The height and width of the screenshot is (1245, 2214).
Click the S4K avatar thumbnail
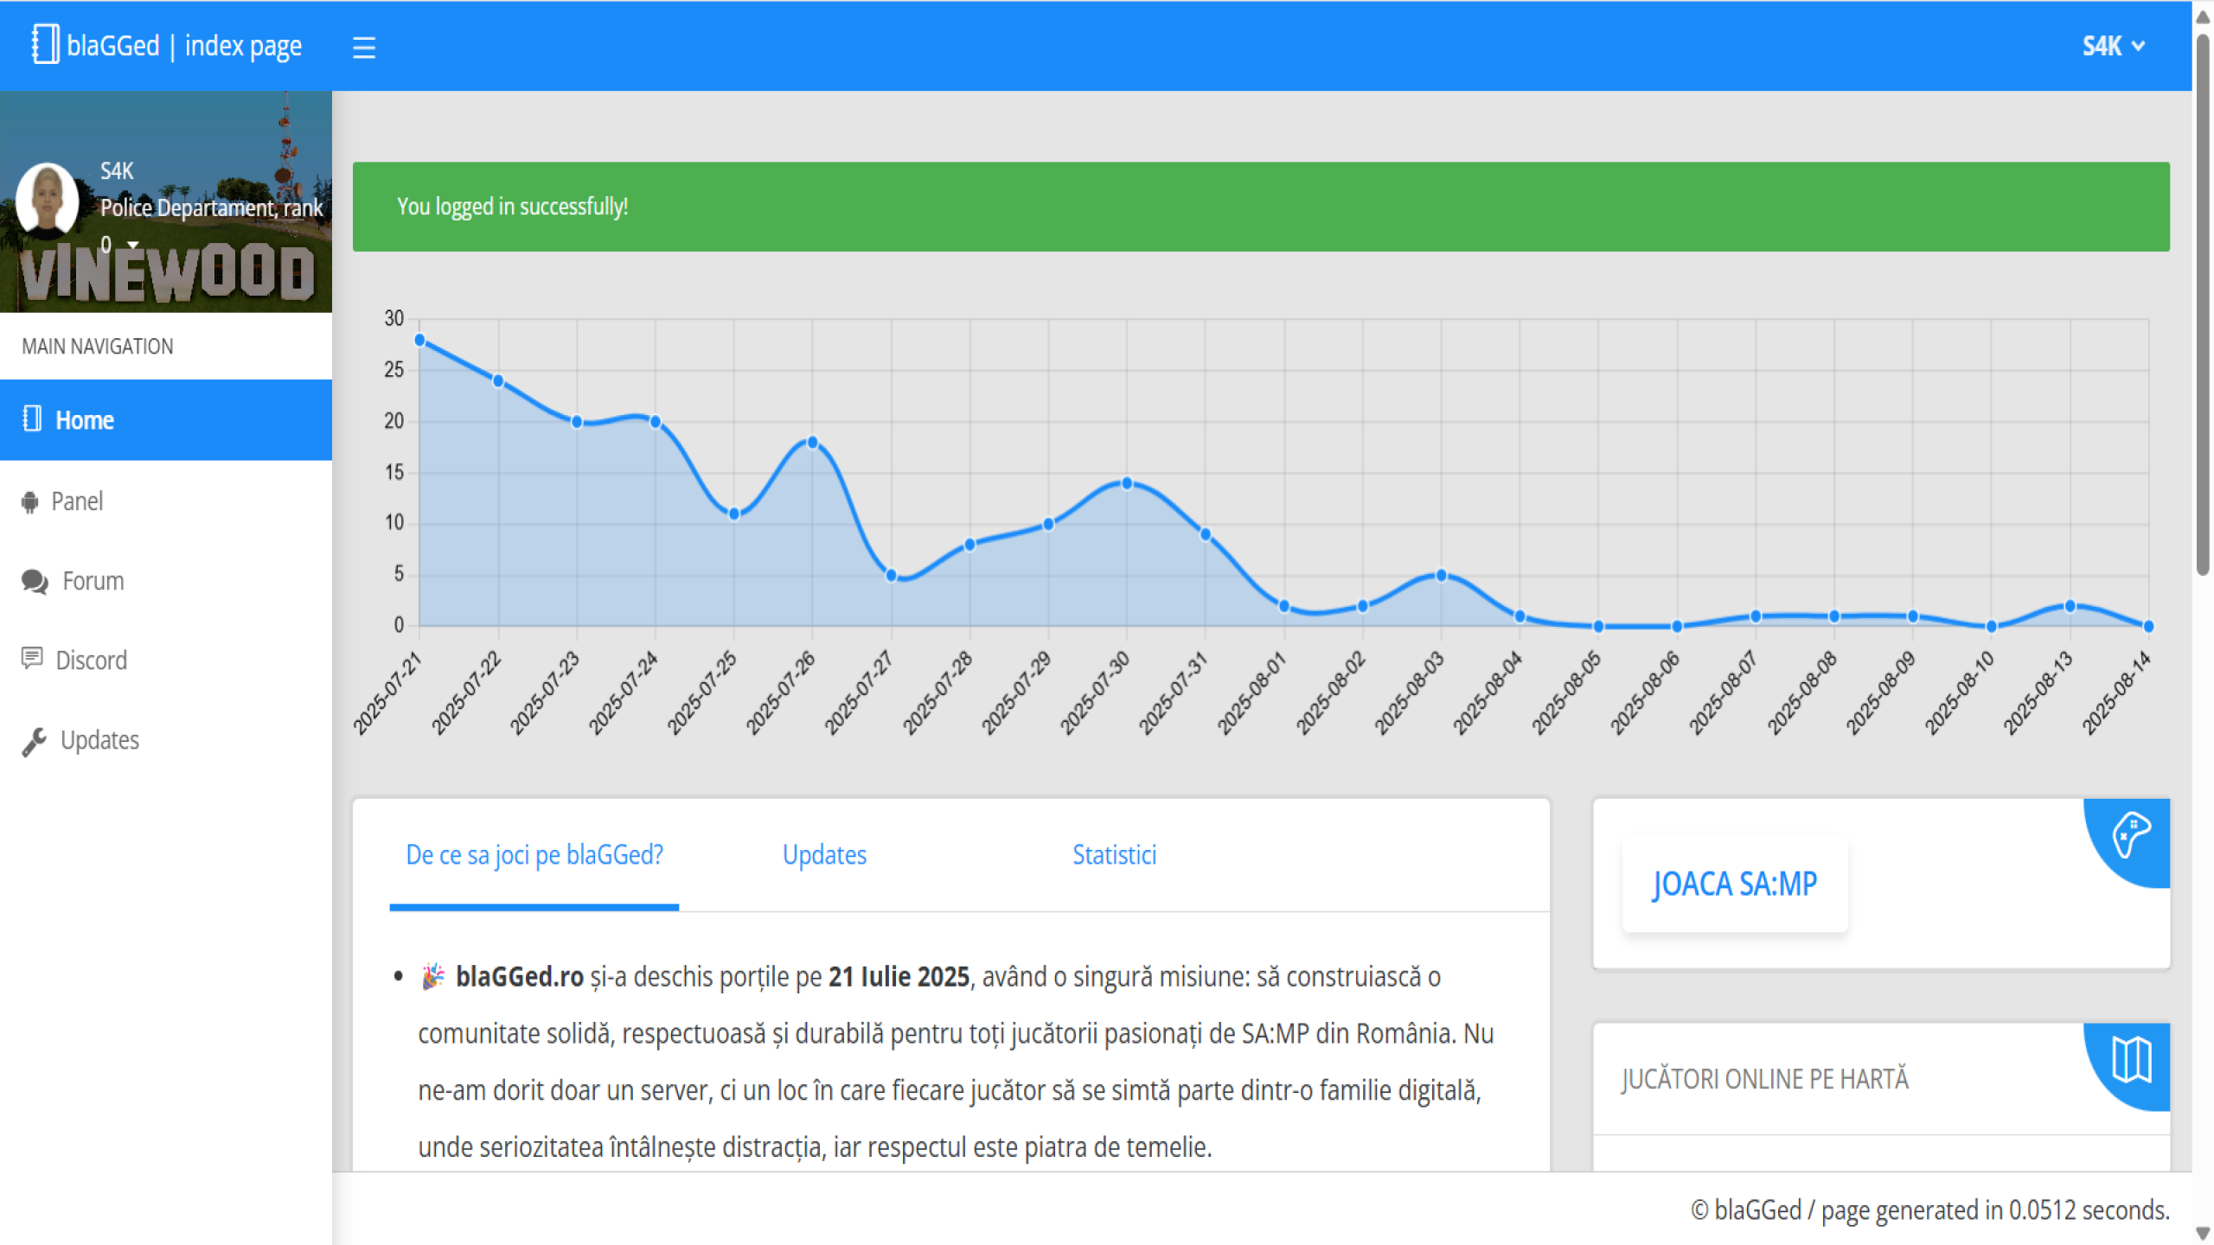(47, 199)
